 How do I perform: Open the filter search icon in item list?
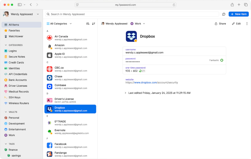tap(88, 23)
